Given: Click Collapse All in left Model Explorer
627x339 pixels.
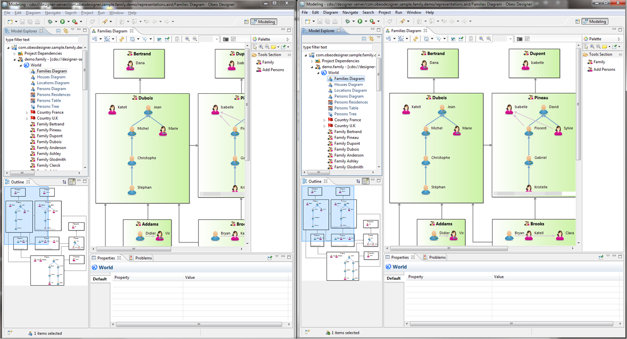Looking at the screenshot, I should pos(58,31).
